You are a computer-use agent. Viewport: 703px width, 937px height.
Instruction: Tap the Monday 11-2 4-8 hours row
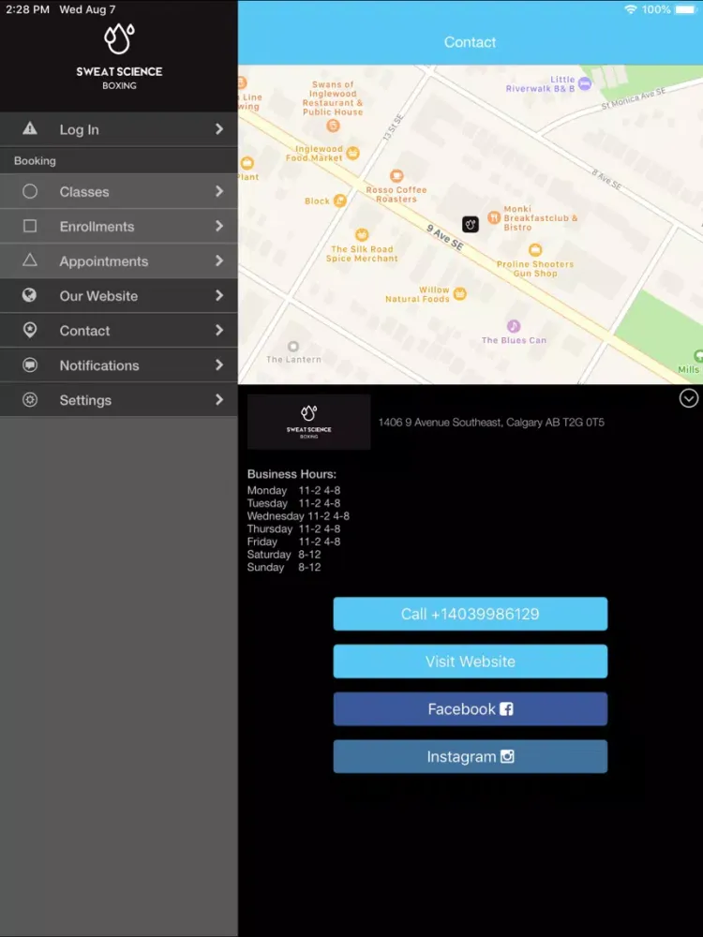pyautogui.click(x=293, y=490)
